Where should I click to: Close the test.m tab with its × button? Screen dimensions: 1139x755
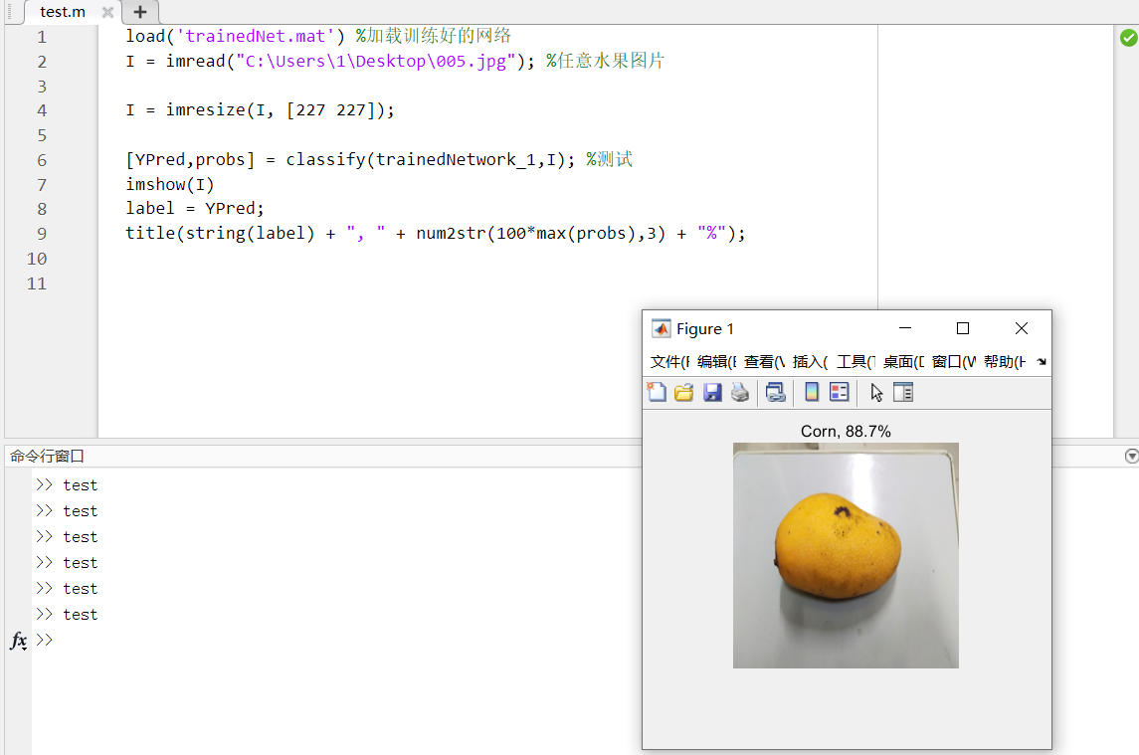click(107, 12)
